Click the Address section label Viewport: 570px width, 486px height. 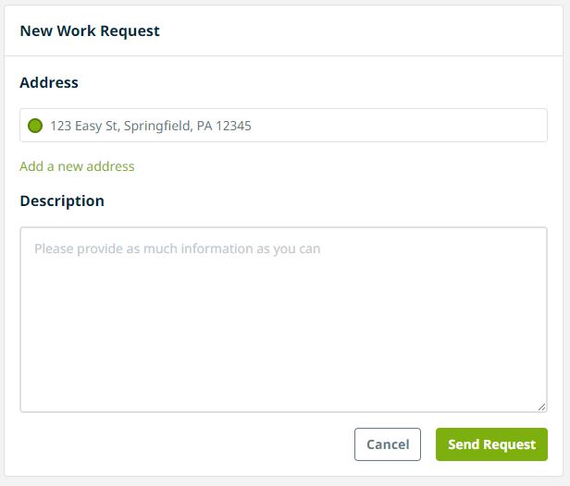pos(49,82)
